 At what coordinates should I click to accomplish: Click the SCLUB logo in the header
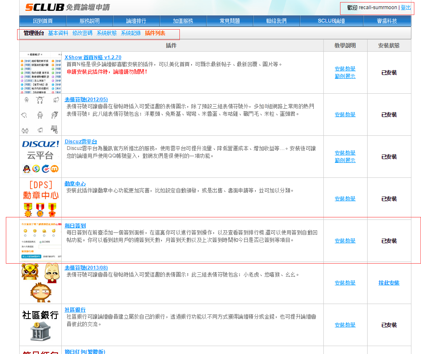point(45,7)
